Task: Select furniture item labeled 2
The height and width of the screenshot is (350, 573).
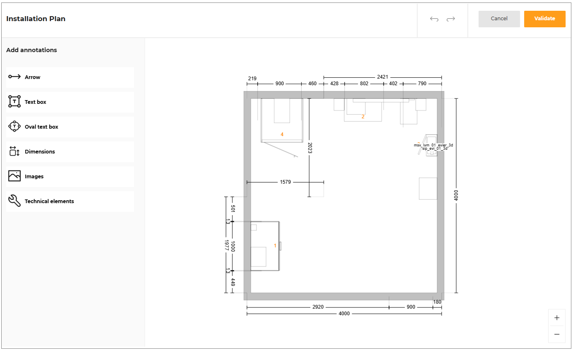Action: tap(363, 116)
